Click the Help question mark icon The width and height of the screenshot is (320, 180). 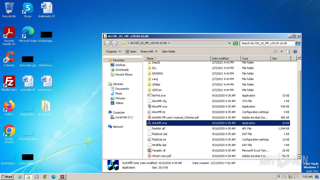tap(295, 51)
